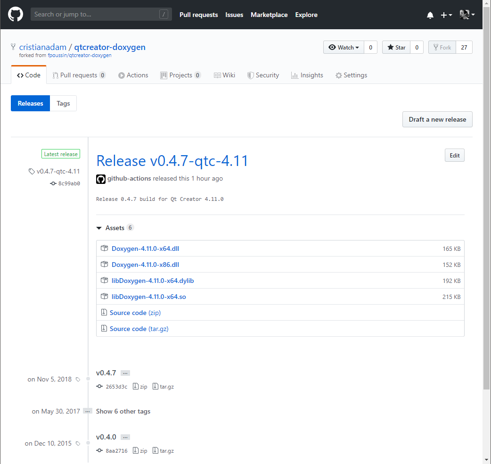
Task: Click the package icon beside Doxygen-4.11.0-x64.dll
Action: click(104, 248)
